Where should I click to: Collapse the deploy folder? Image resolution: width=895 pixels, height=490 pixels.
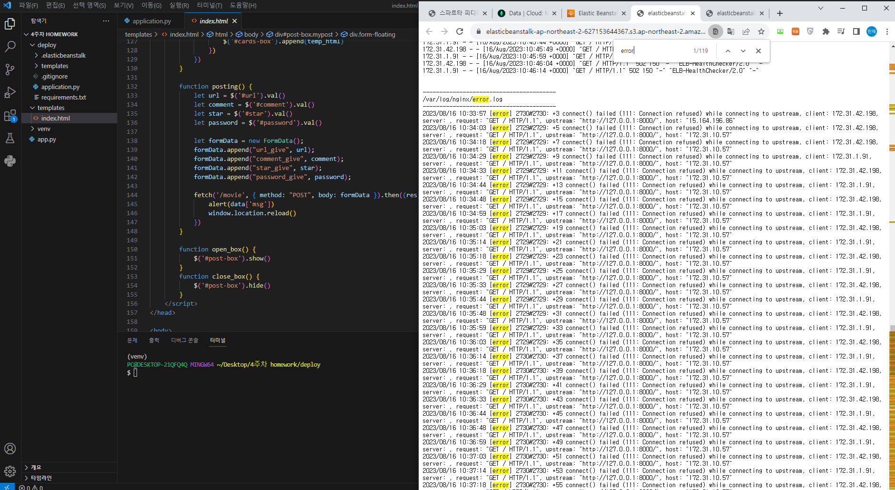click(69, 45)
